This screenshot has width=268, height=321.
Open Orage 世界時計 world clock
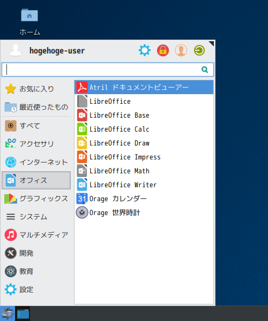click(x=144, y=212)
